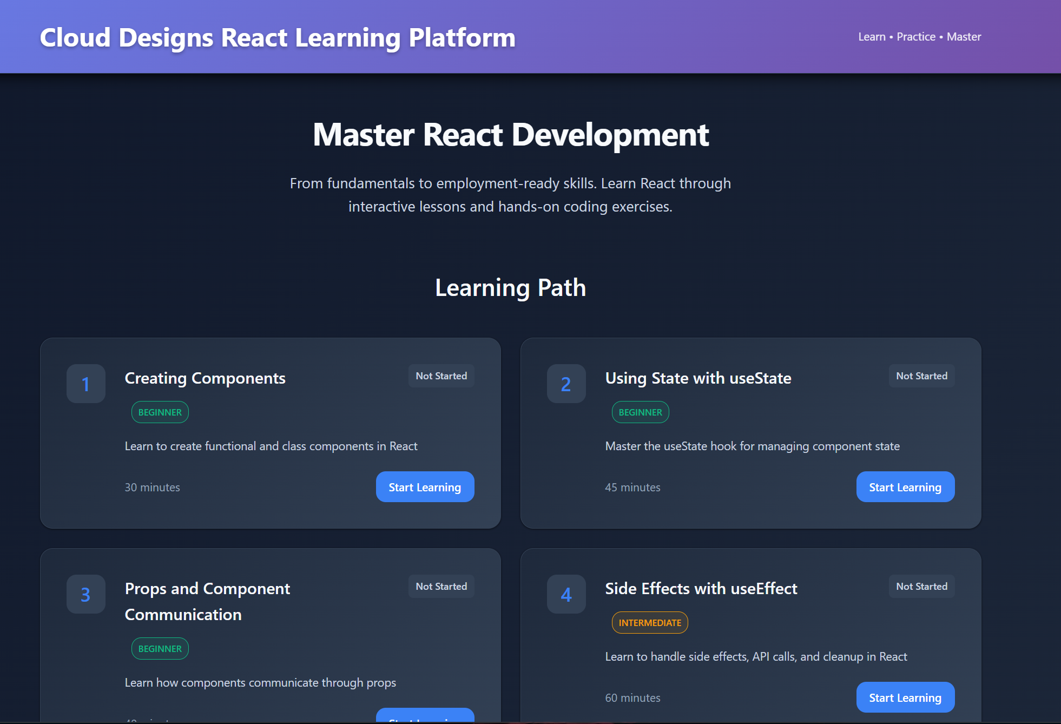Click the BEGINNER badge on useState lesson
This screenshot has height=724, width=1061.
pyautogui.click(x=640, y=412)
